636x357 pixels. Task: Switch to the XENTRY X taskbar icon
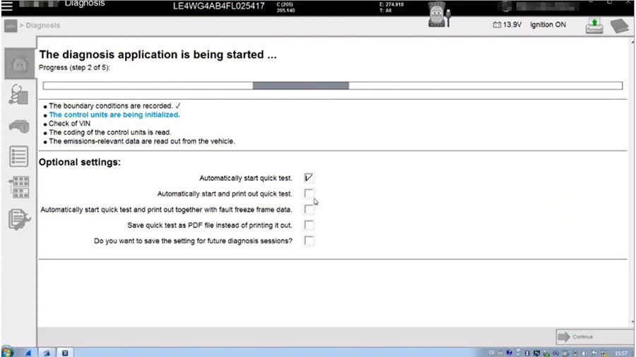[65, 353]
